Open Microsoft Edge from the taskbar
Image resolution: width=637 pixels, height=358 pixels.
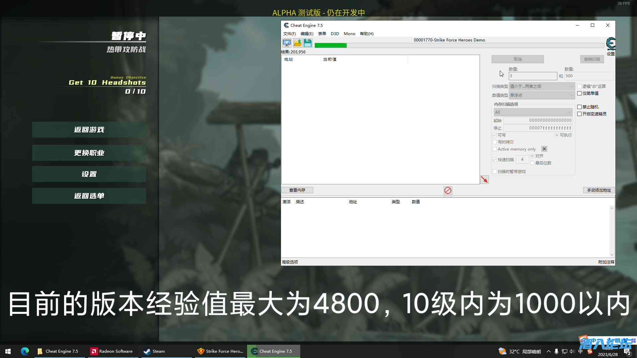click(x=25, y=351)
